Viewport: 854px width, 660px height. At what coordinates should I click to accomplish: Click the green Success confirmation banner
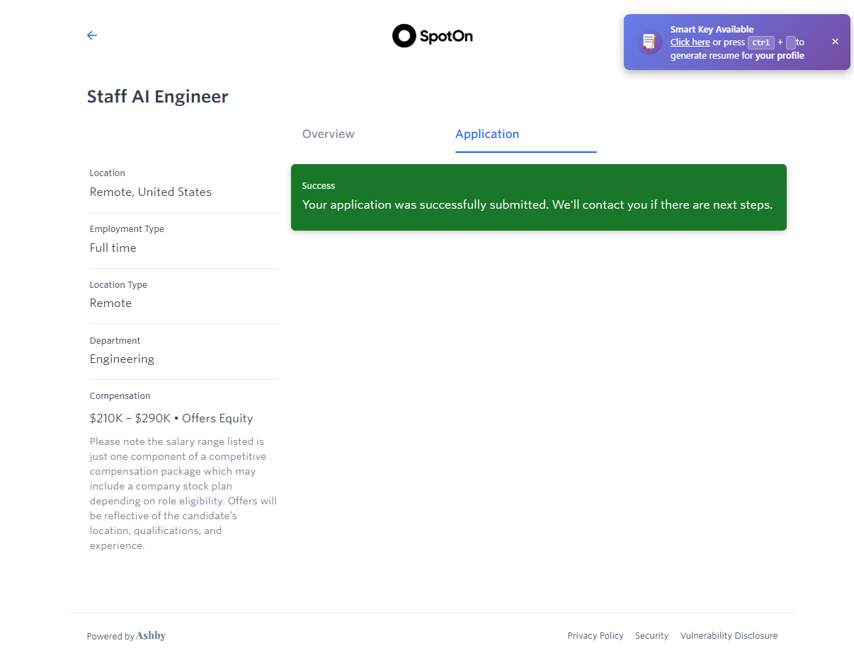pyautogui.click(x=538, y=197)
